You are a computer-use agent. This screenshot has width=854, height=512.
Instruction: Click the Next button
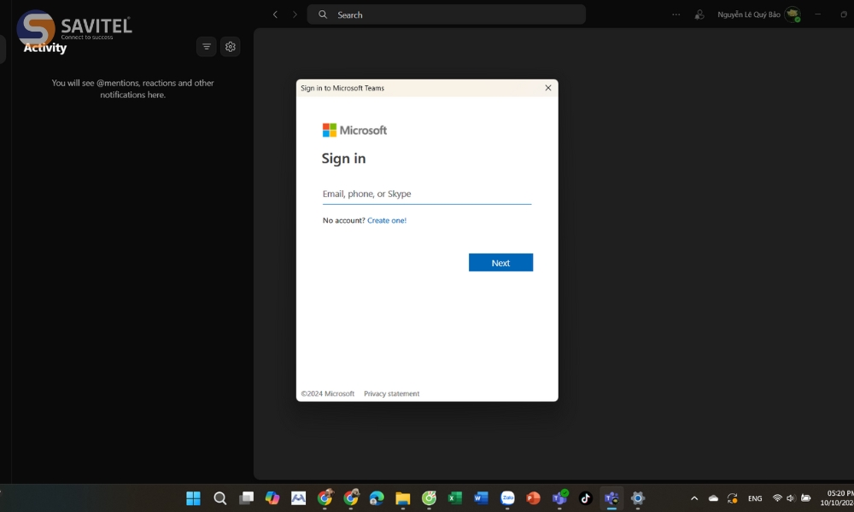pyautogui.click(x=500, y=263)
